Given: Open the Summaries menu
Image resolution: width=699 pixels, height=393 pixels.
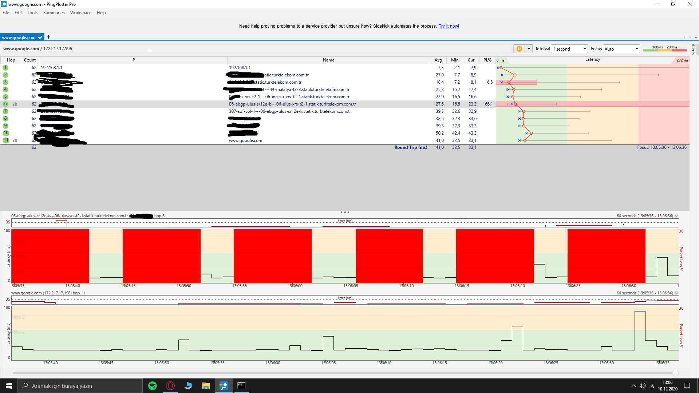Looking at the screenshot, I should coord(54,13).
